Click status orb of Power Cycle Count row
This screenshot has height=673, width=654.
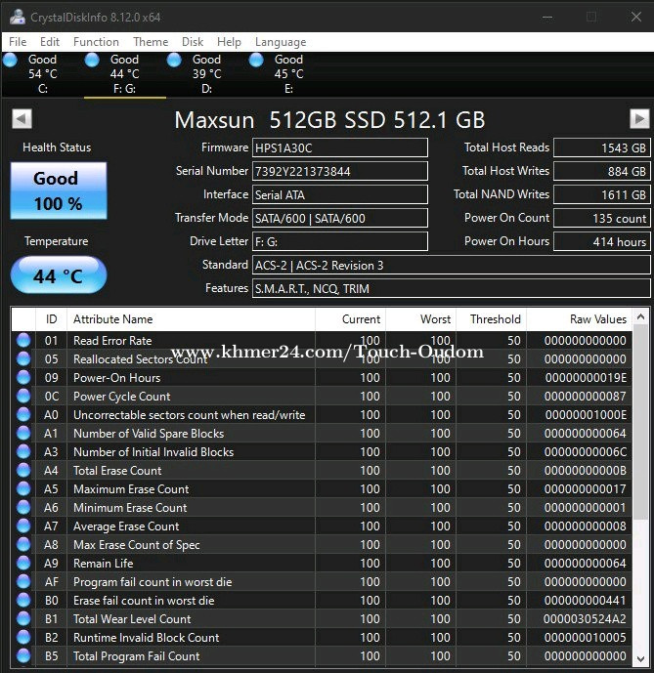[x=23, y=396]
